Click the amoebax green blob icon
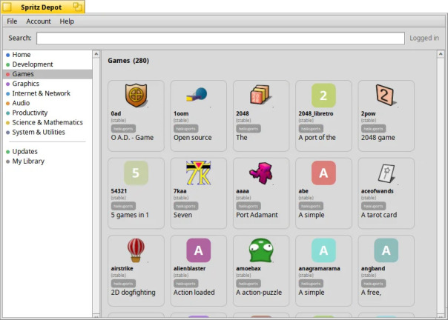 coord(261,250)
